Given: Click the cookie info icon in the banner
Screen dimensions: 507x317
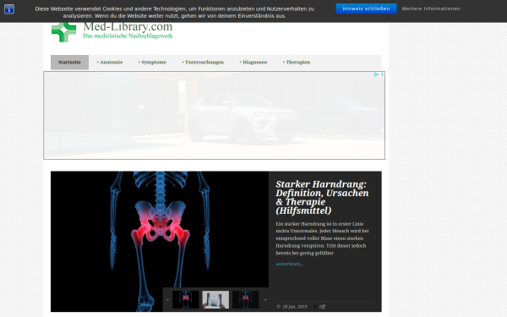Looking at the screenshot, I should click(x=9, y=9).
